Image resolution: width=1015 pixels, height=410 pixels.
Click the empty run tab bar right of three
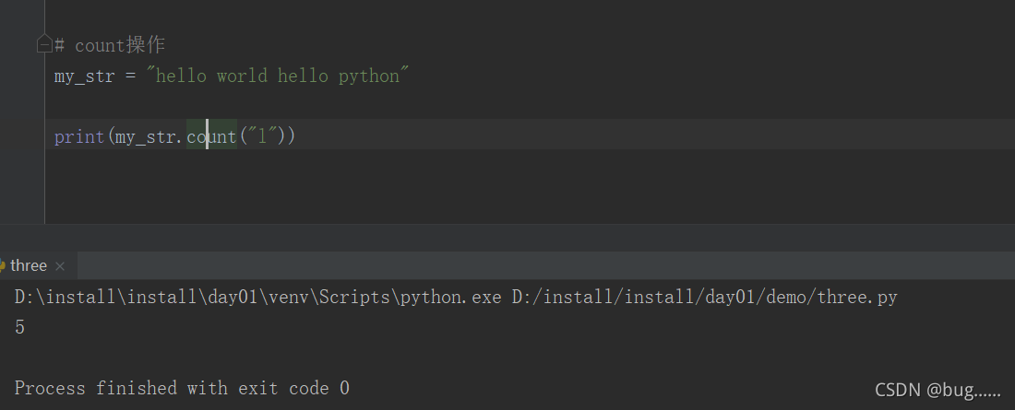554,265
